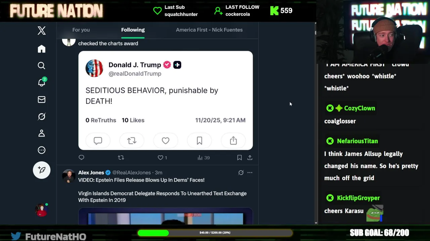This screenshot has width=430, height=241.
Task: Open Alex Jones avatar picture
Action: click(x=69, y=176)
